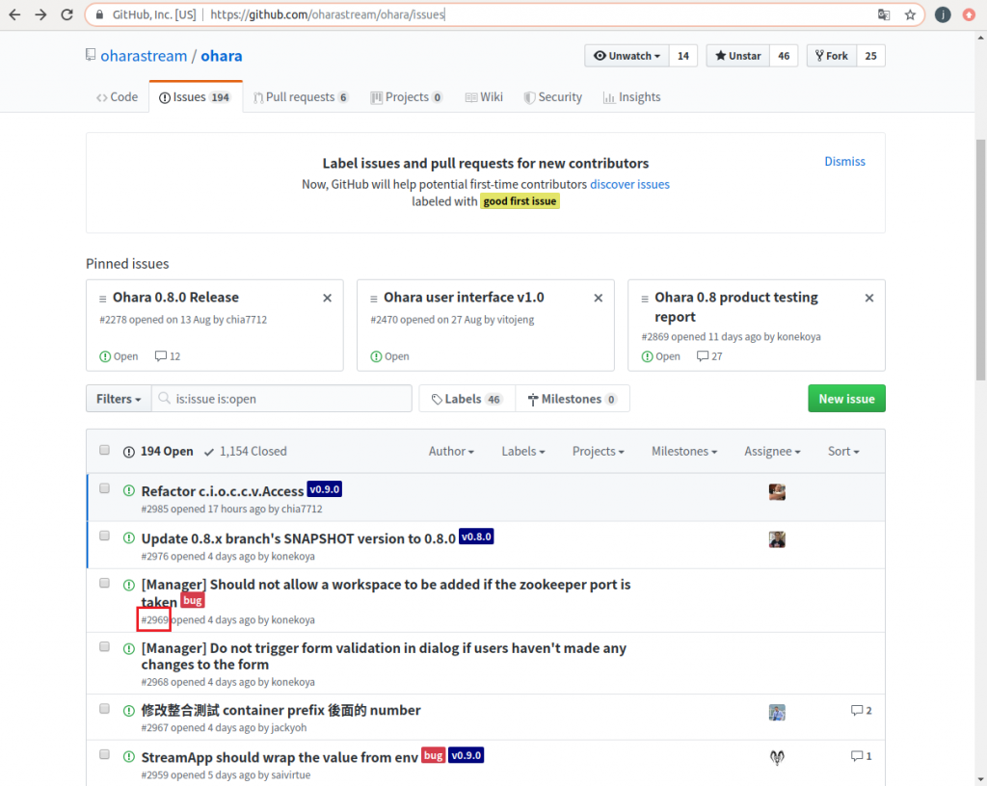987x786 pixels.
Task: Reload the page with the refresh icon
Action: 67,14
